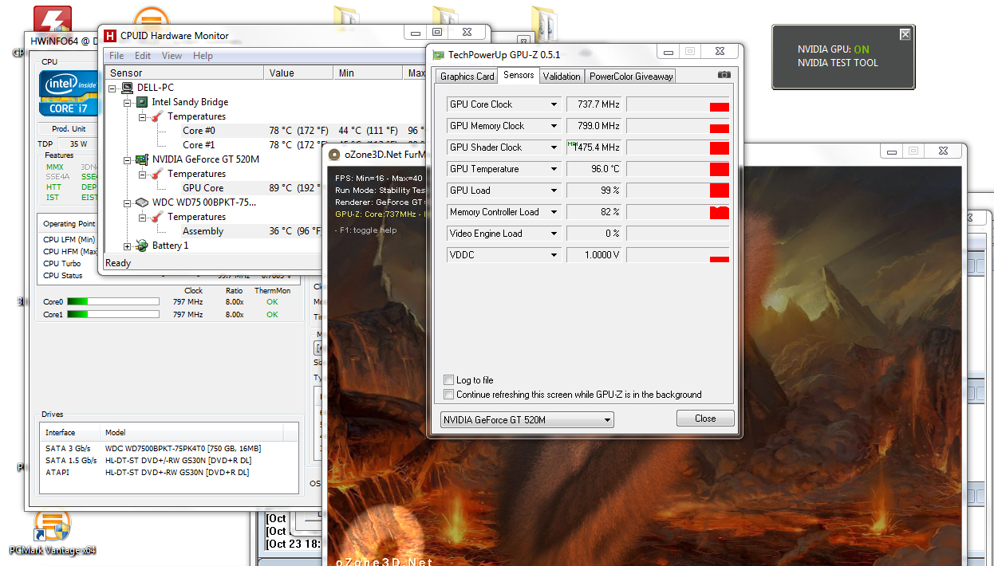Click the 'F1: toggle help' text in FurMark
This screenshot has height=566, width=994.
point(365,230)
